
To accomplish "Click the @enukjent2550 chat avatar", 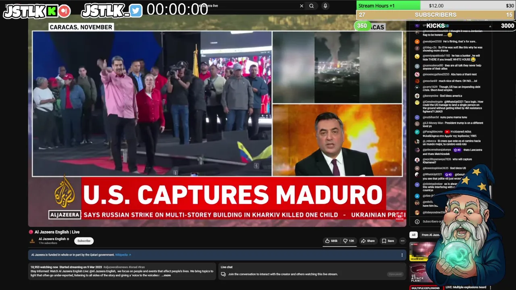I will click(x=417, y=41).
